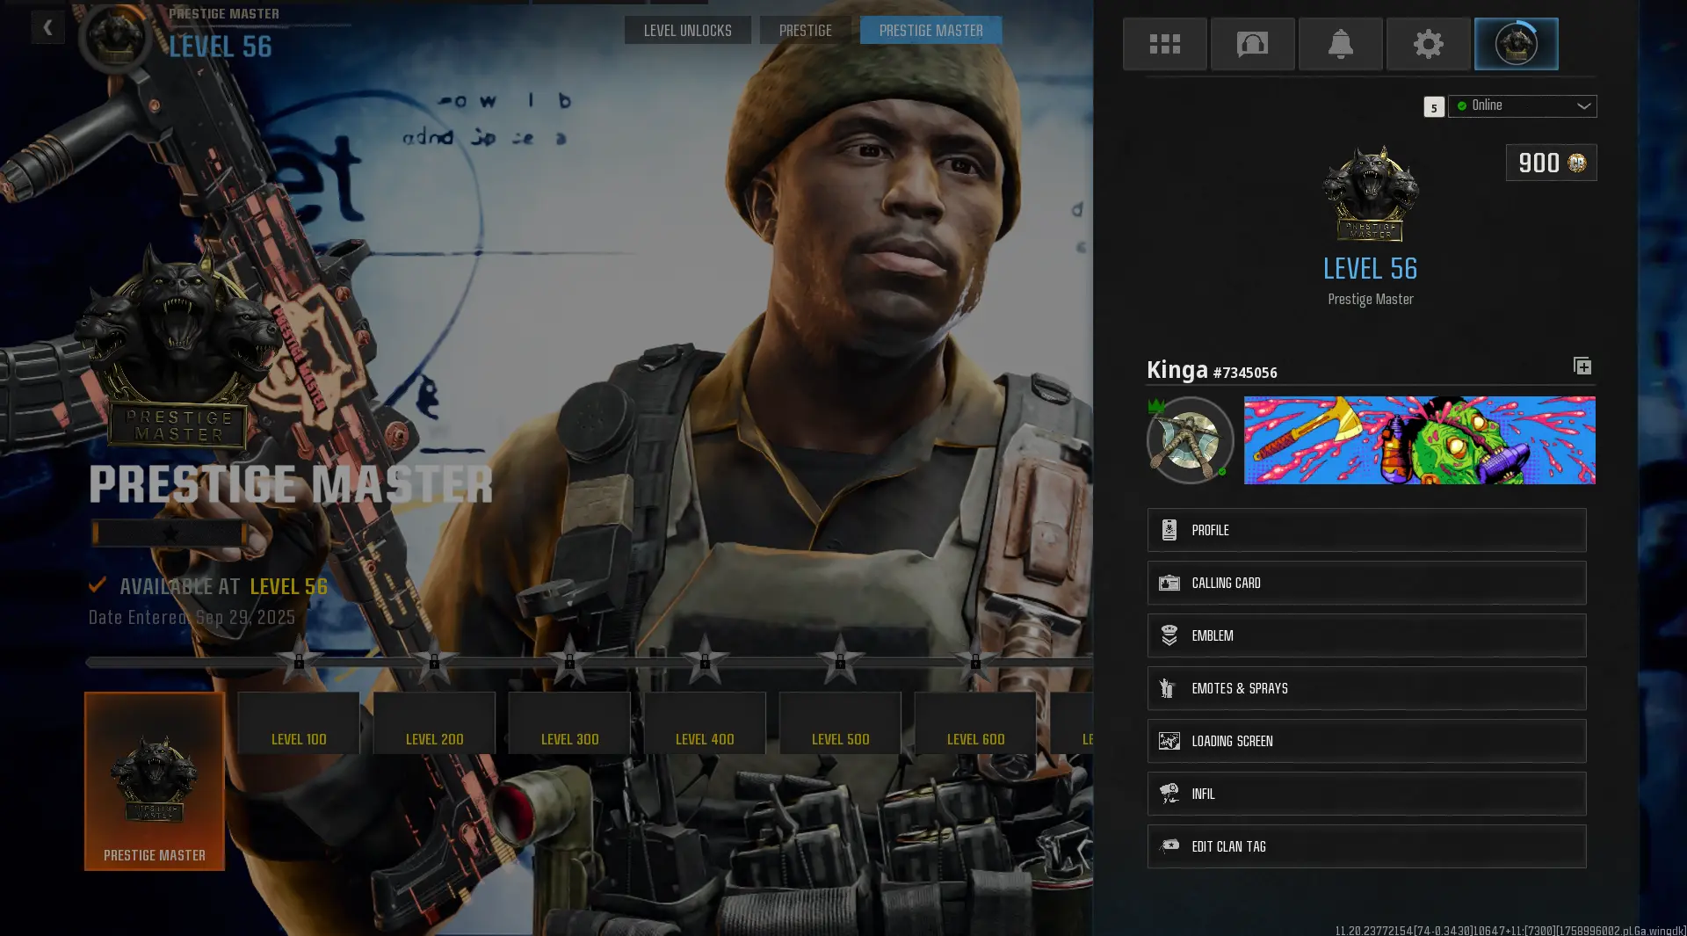The width and height of the screenshot is (1687, 936).
Task: Click the star marker above Level 600
Action: coord(975,660)
